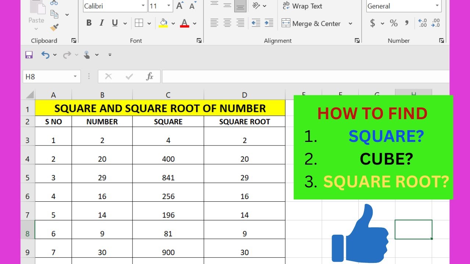470x264 pixels.
Task: Expand the Accounting format dropdown arrow
Action: click(382, 23)
